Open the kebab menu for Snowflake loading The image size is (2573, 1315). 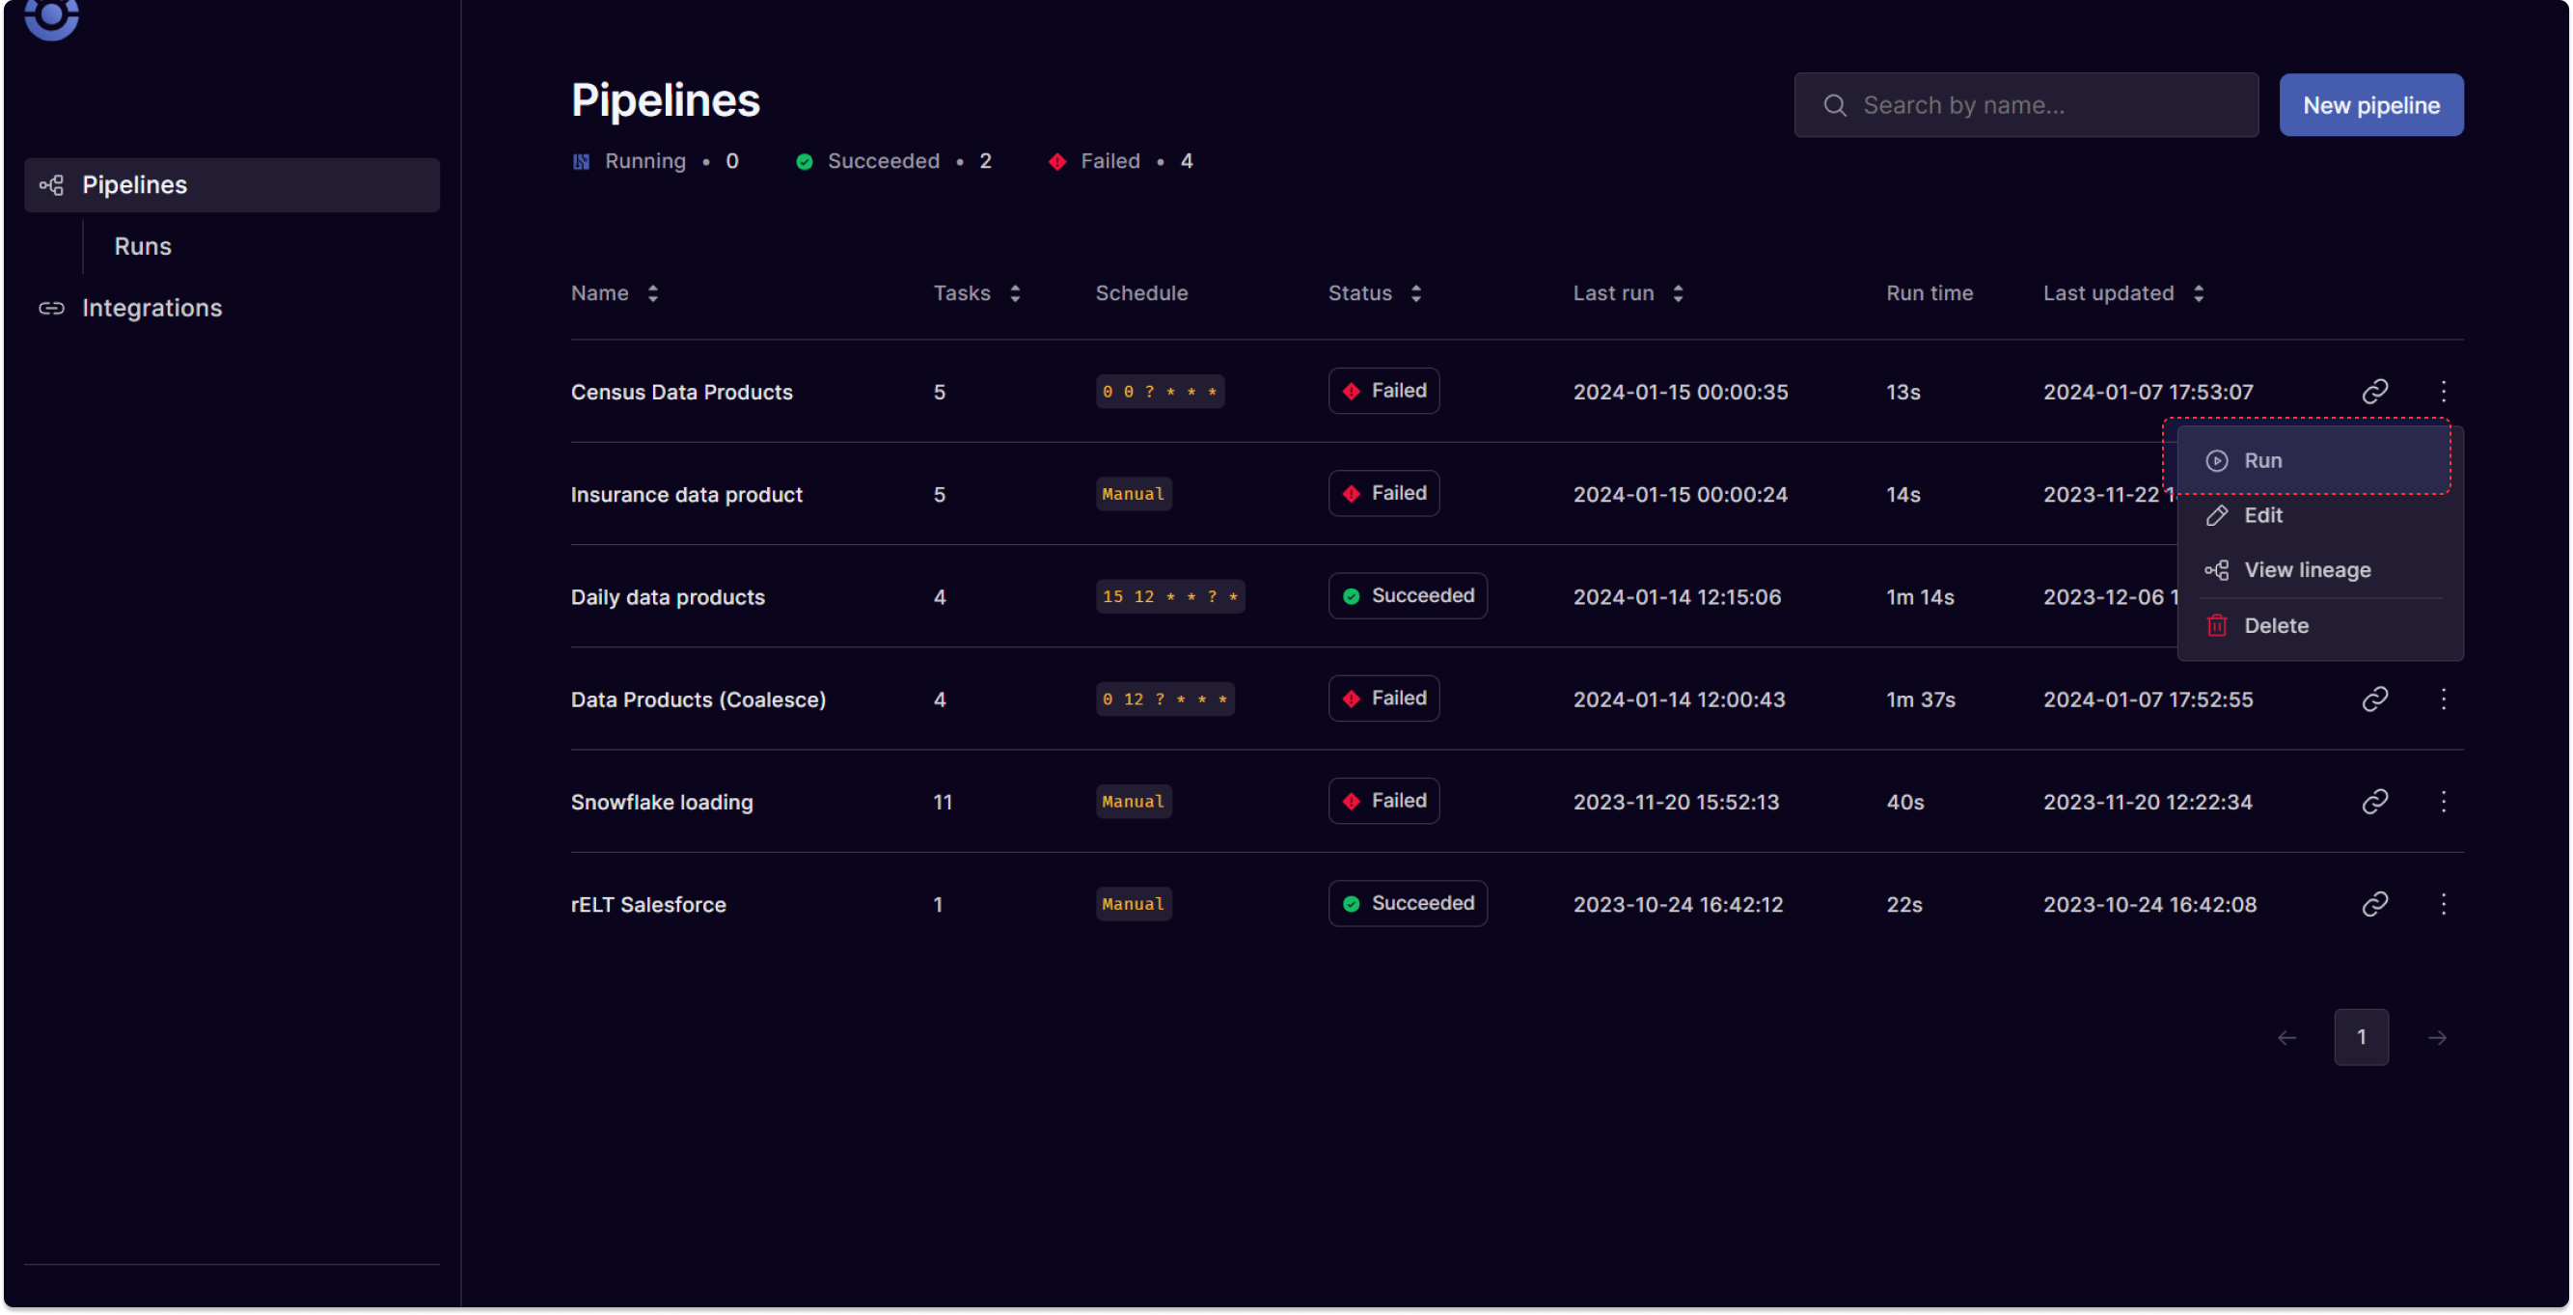click(2444, 801)
